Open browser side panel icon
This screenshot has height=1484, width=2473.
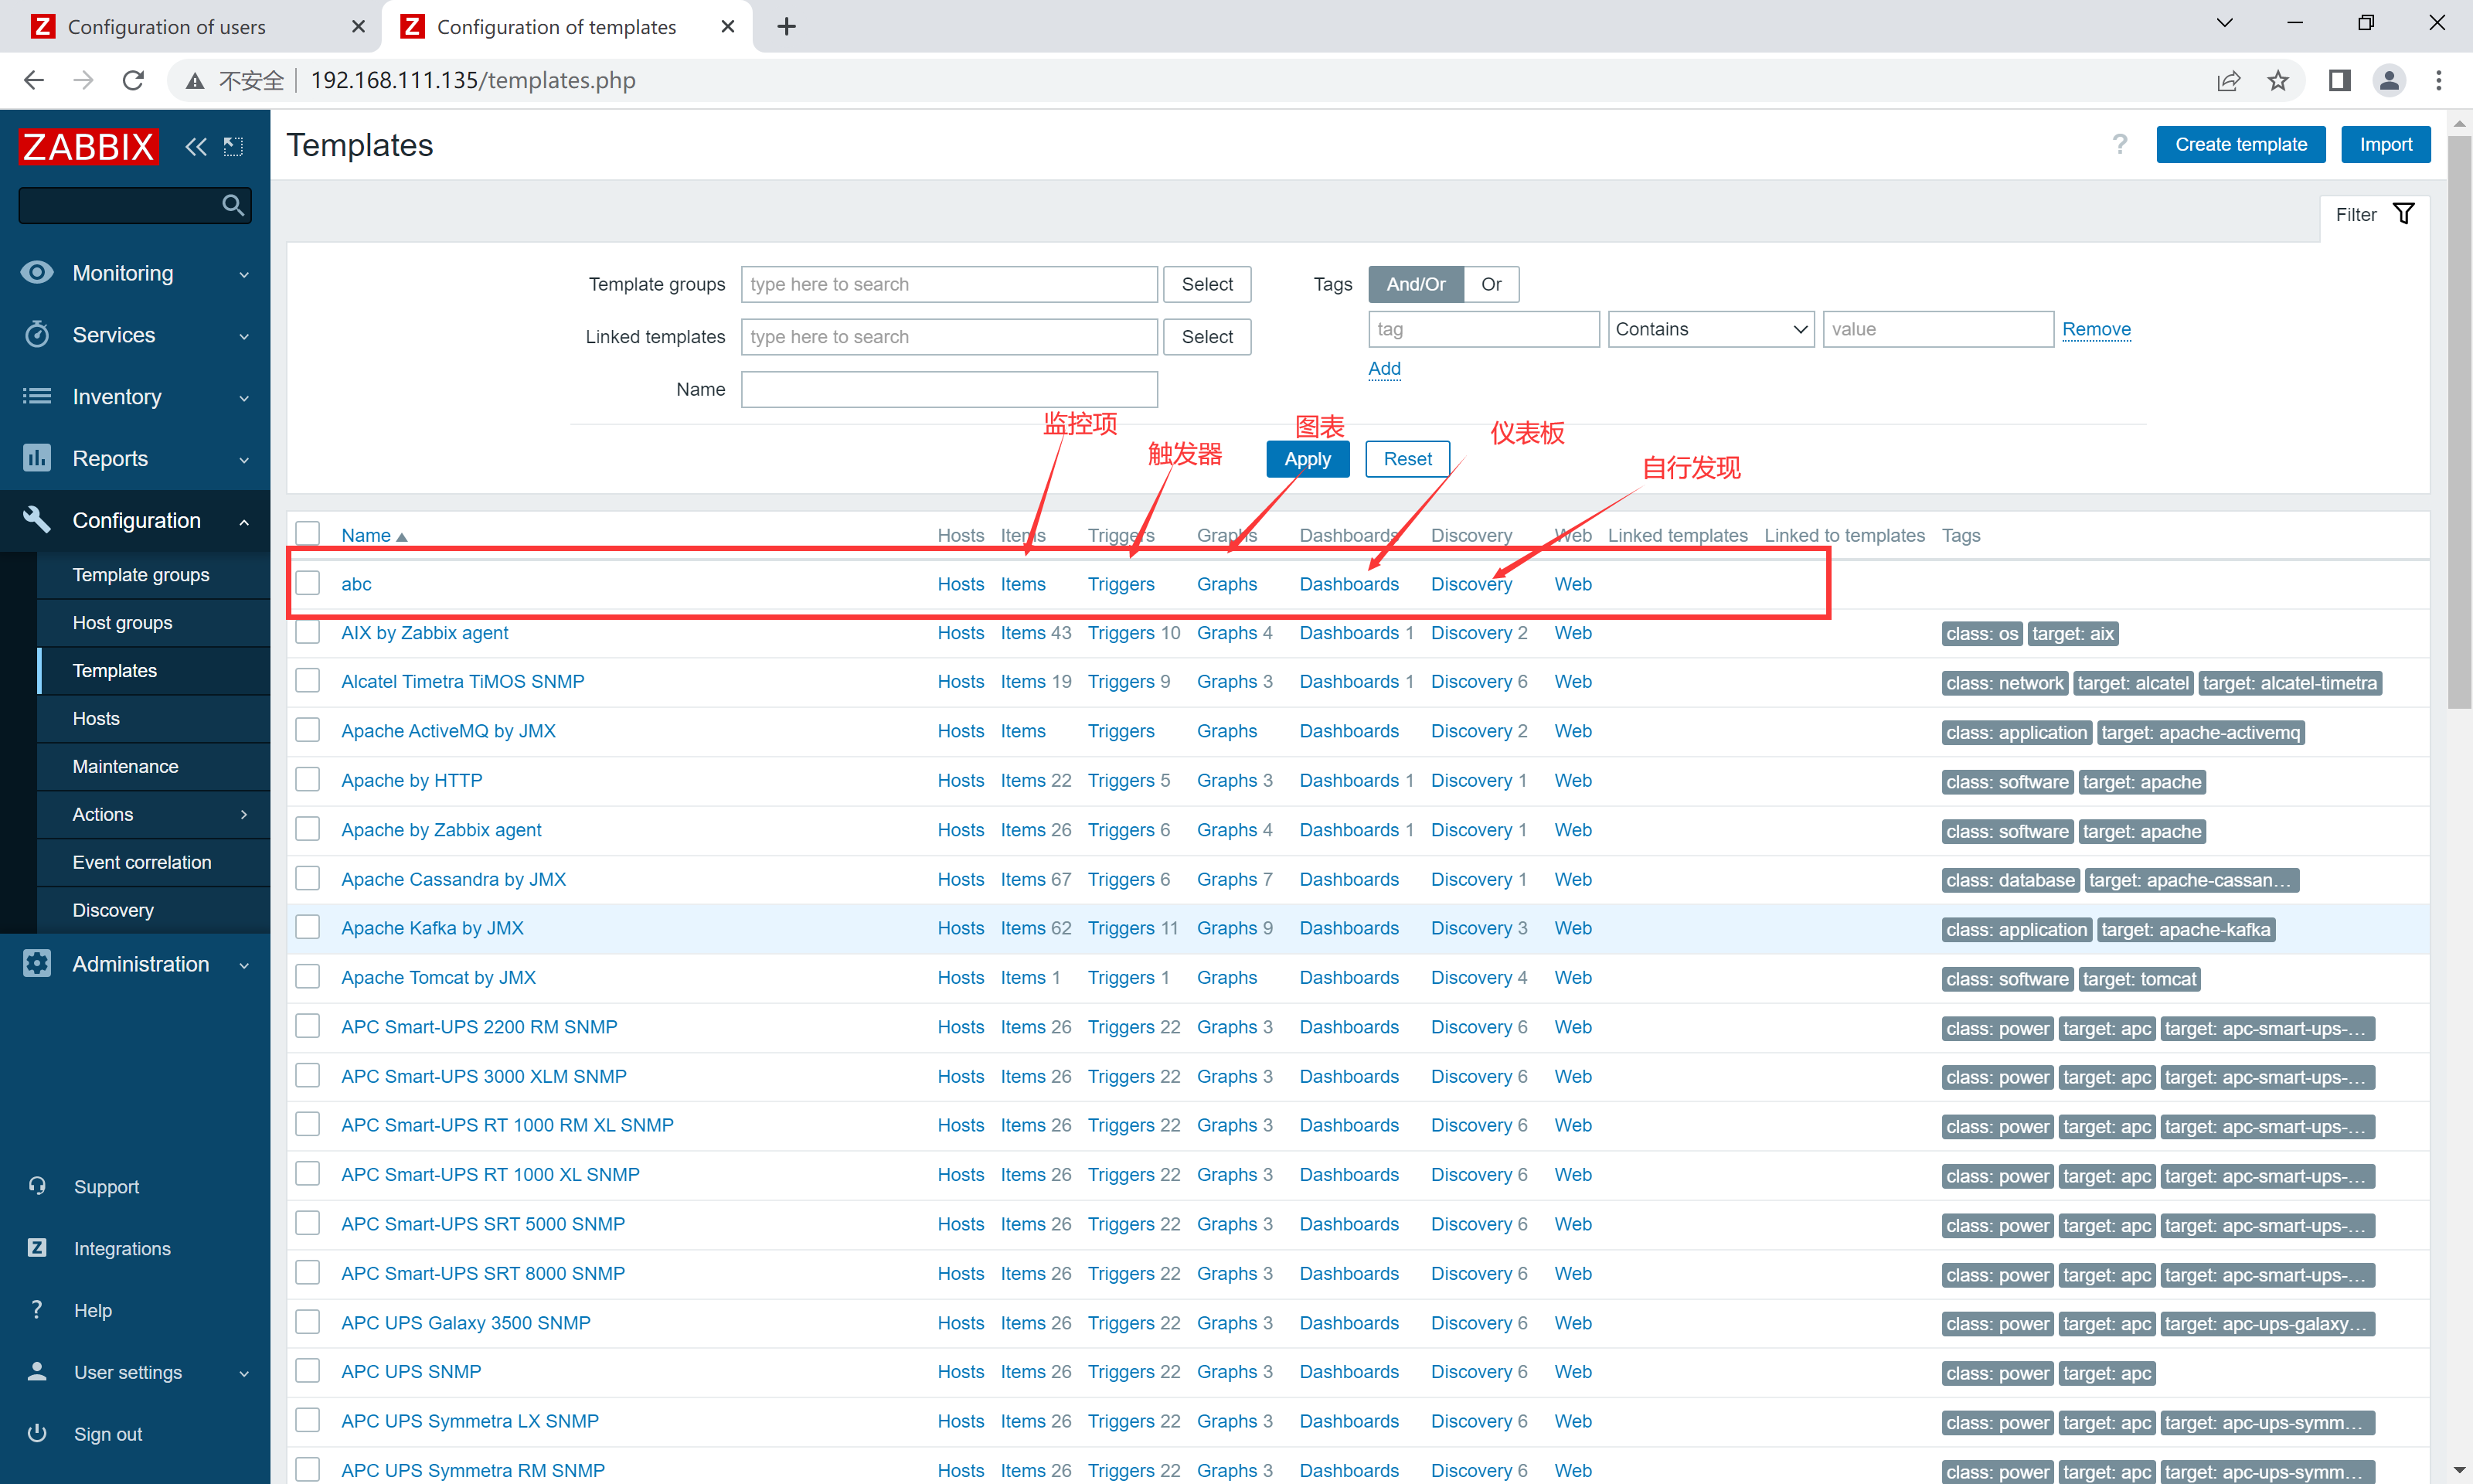2339,80
